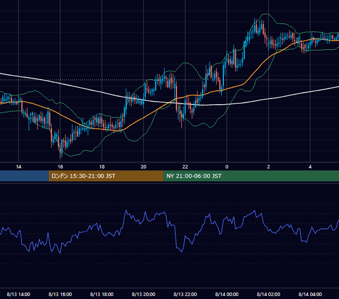The image size is (339, 299).
Task: Click the 4 hour axis label
Action: [310, 167]
